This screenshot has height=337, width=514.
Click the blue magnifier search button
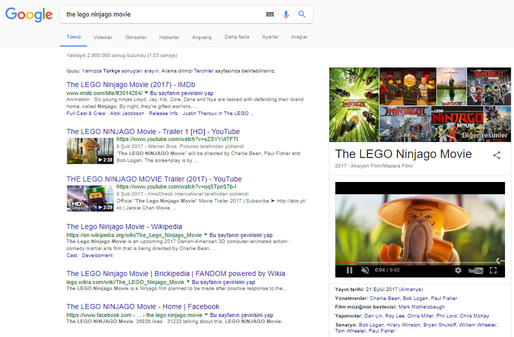pyautogui.click(x=302, y=14)
